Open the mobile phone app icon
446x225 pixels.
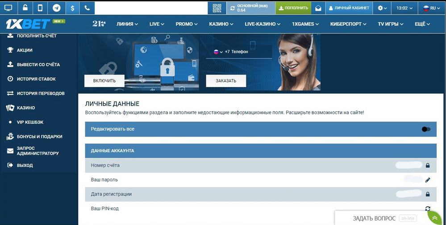[40, 8]
